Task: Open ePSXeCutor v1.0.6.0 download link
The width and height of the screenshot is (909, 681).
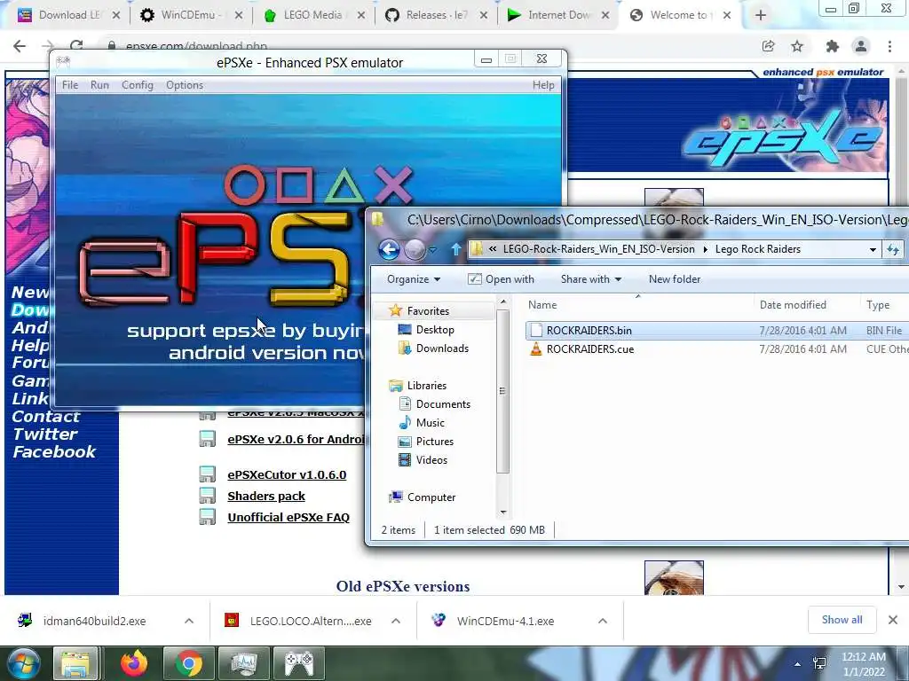Action: (287, 475)
